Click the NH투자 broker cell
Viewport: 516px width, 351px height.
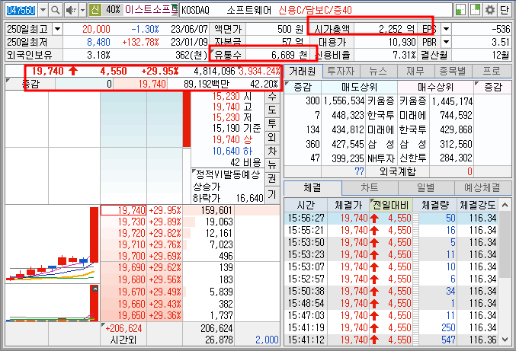(381, 158)
